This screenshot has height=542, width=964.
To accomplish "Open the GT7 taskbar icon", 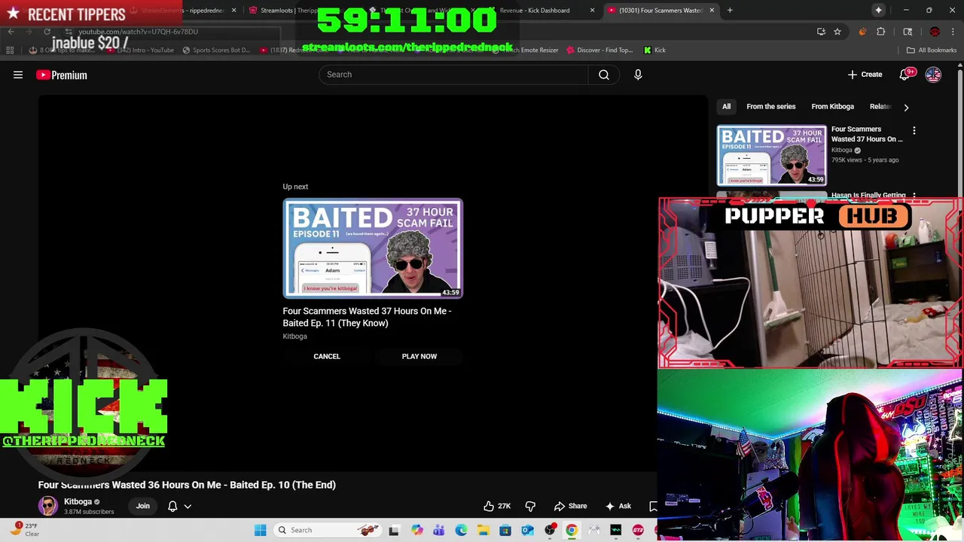I will 638,530.
